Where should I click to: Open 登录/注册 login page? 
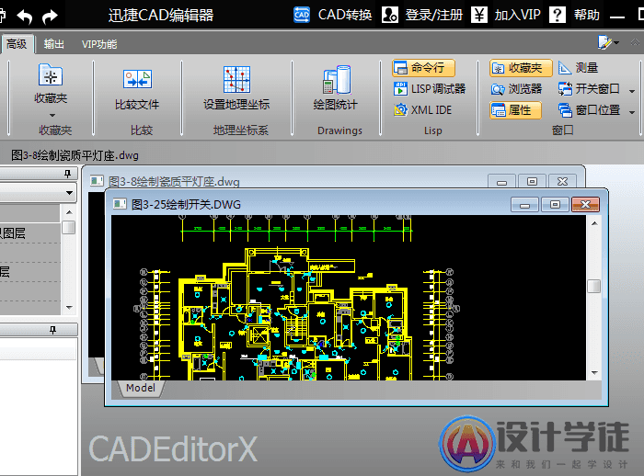[422, 15]
